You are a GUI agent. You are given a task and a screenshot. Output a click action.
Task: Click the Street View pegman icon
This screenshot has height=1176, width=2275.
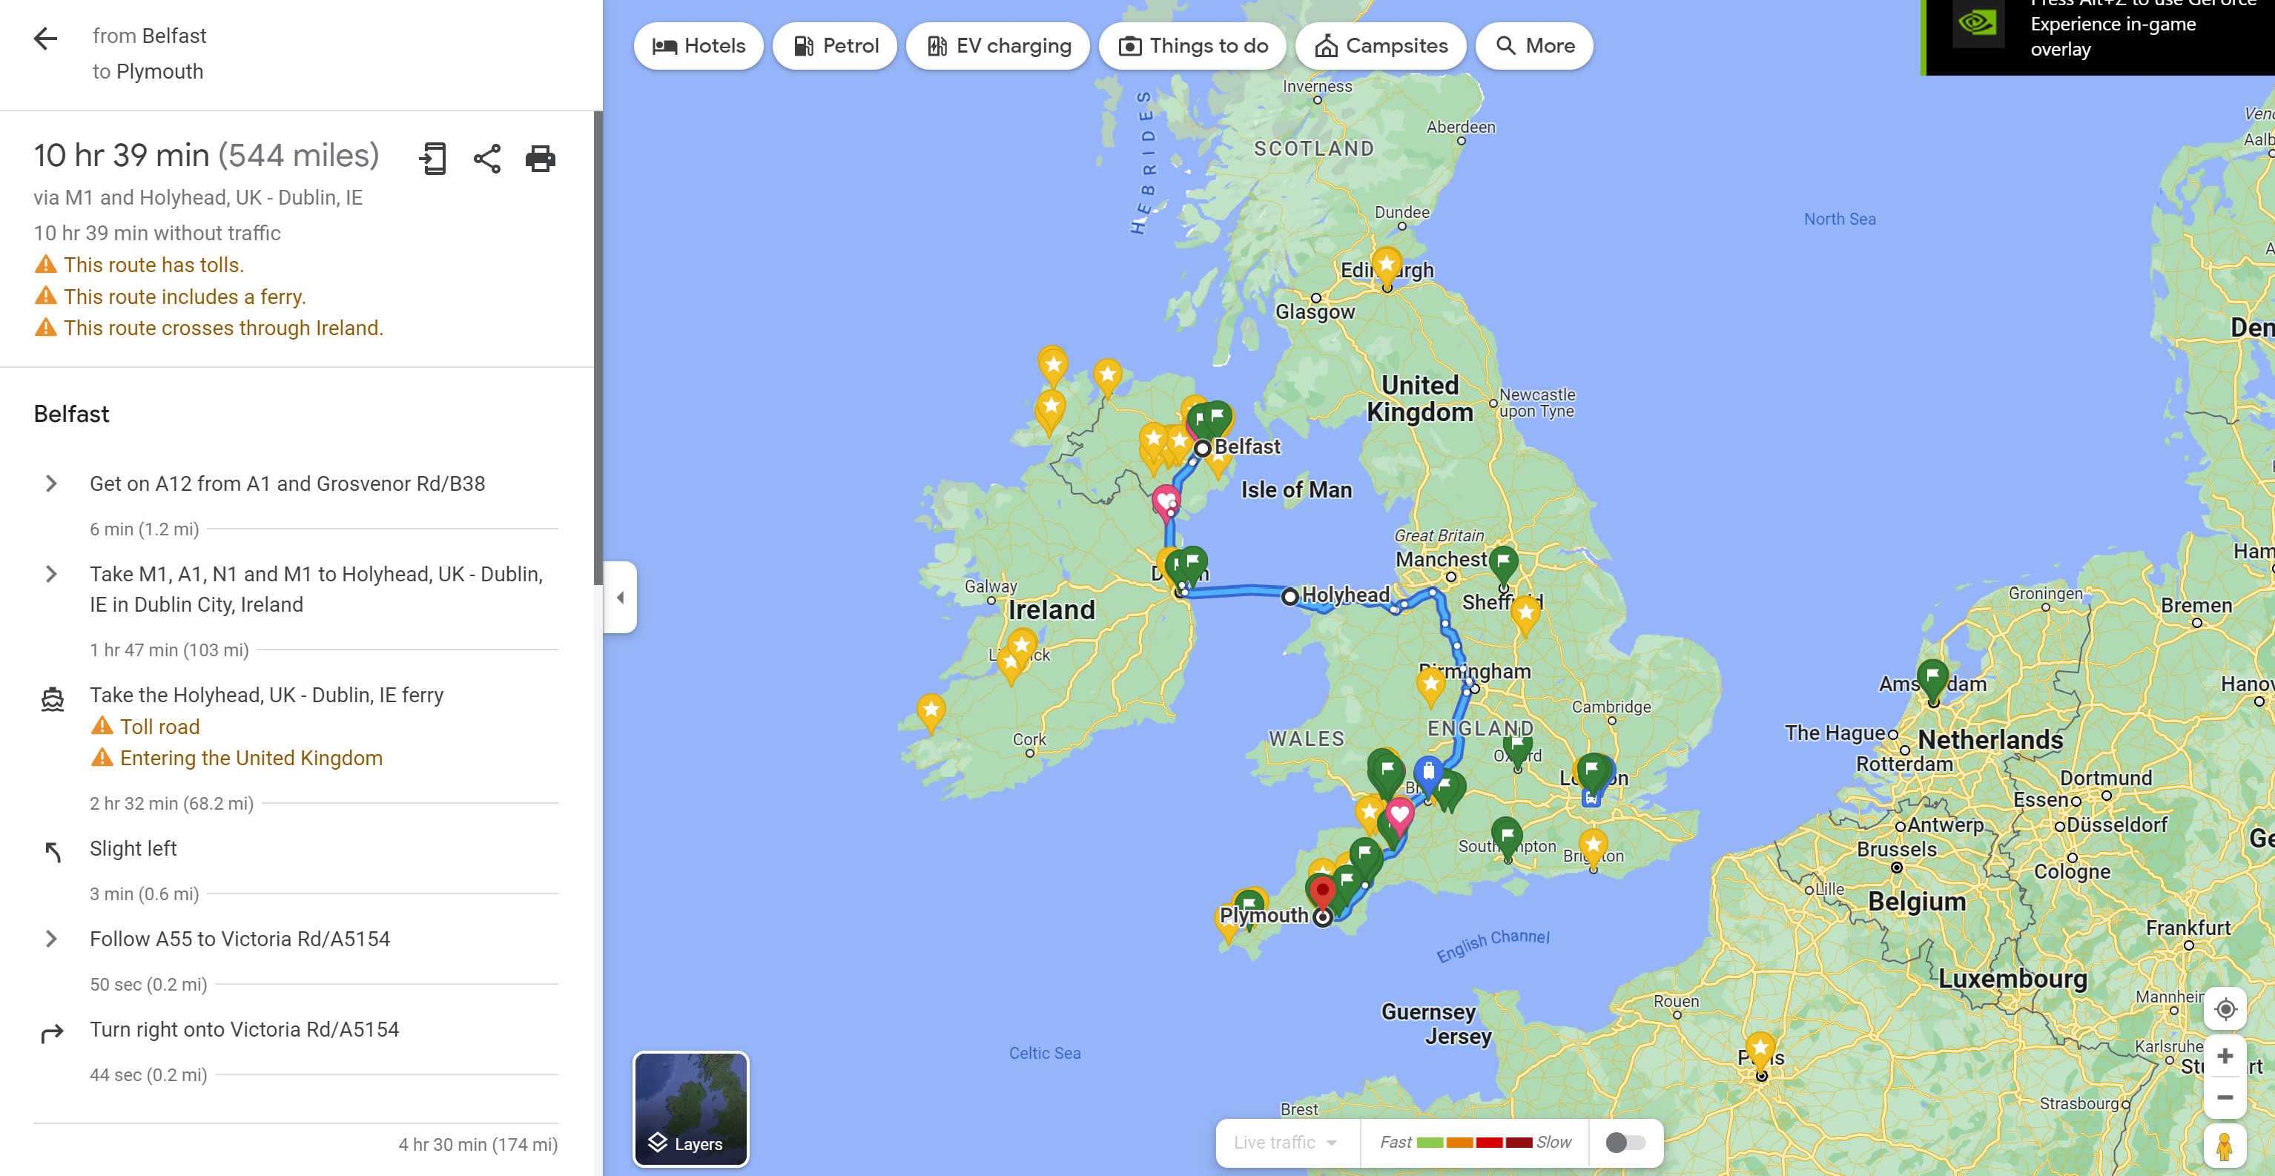2225,1146
